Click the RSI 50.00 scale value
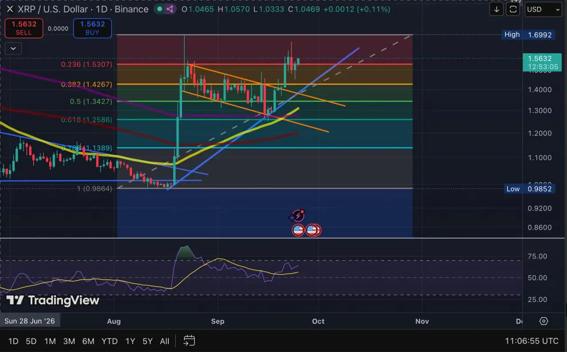567x352 pixels. point(537,278)
